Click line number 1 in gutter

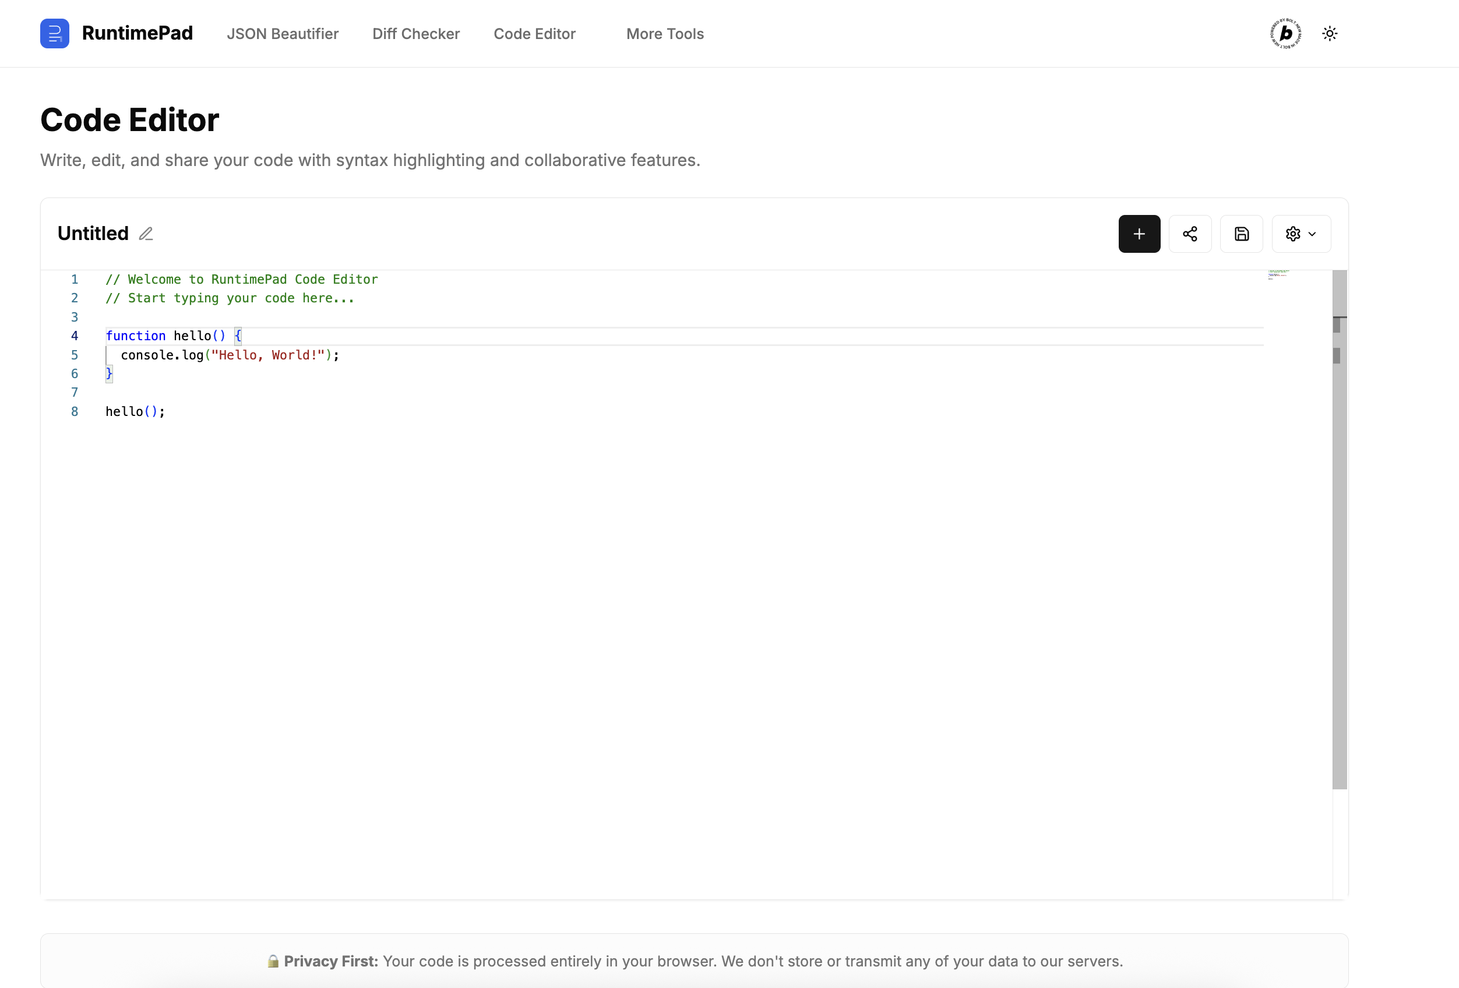(74, 279)
